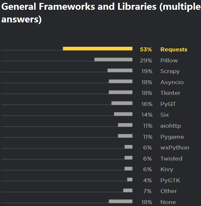Click the gray Pillow bar
Image resolution: width=201 pixels, height=206 pixels.
(x=113, y=59)
